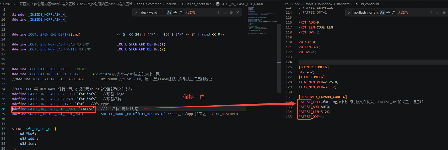Toggle Match Whole Word in isd_config.ini find box

pos(388,12)
